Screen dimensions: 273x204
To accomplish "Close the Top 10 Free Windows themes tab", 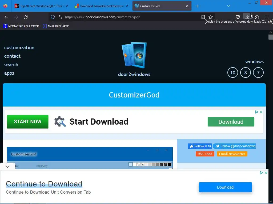I will tap(67, 6).
